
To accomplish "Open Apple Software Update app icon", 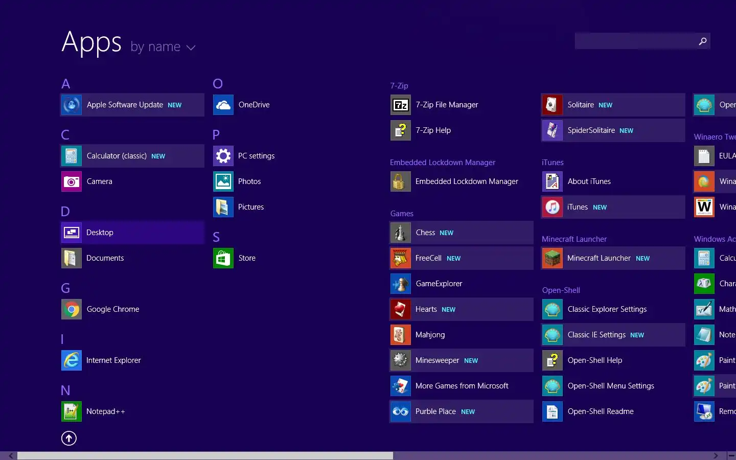I will click(x=72, y=105).
